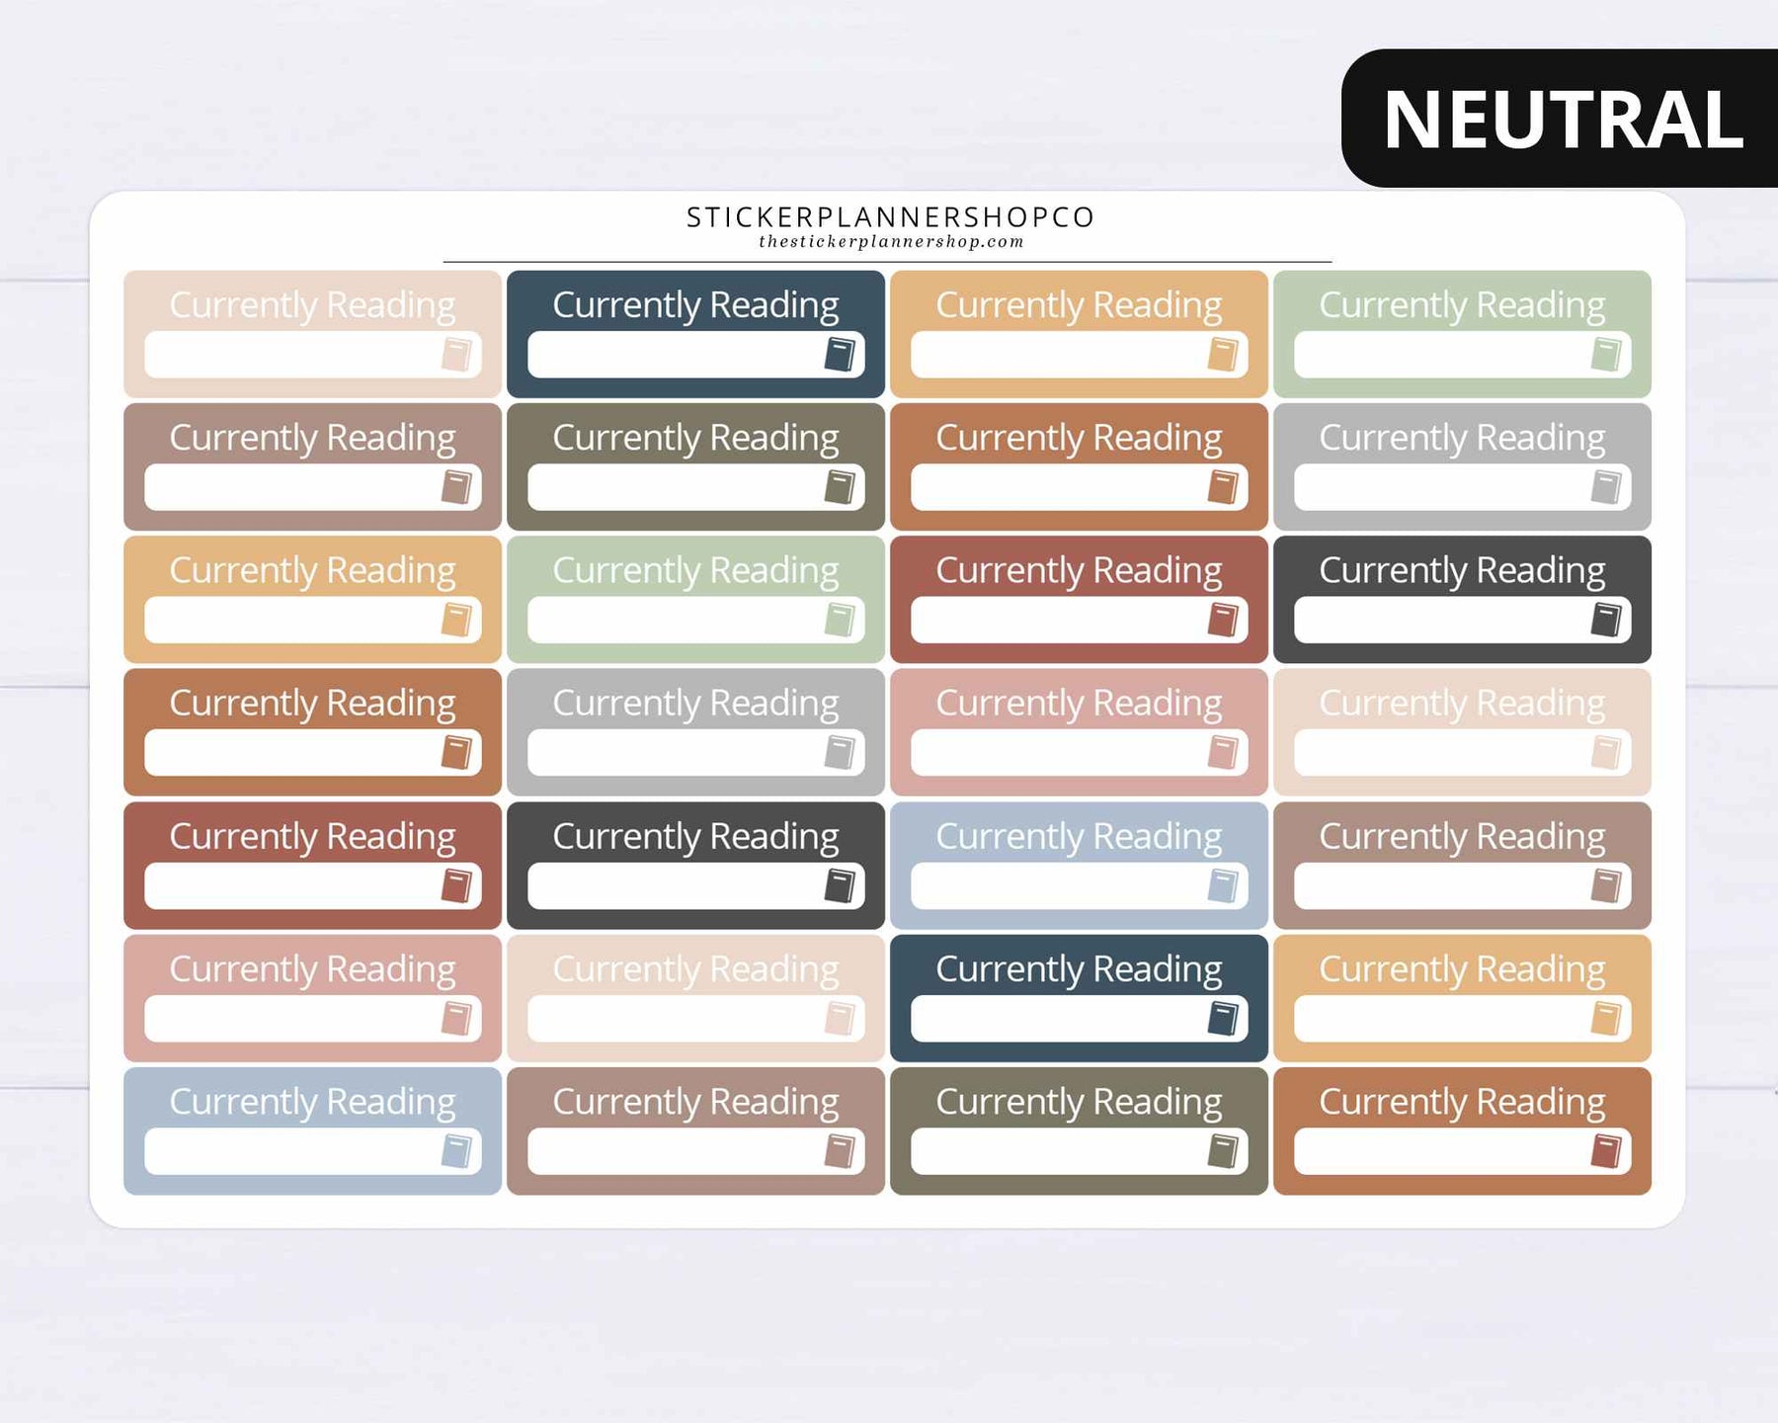
Task: Click the white write-in field on bottom-row olive sticker
Action: click(1080, 1151)
